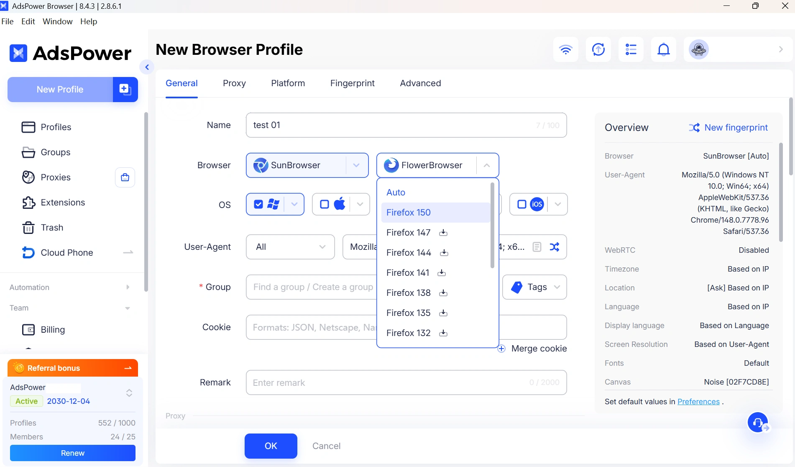
Task: Open iOS version dropdown
Action: [x=557, y=204]
